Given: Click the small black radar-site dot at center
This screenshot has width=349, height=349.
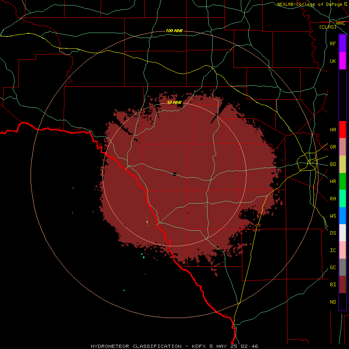Looking at the screenshot, I should 175,174.
